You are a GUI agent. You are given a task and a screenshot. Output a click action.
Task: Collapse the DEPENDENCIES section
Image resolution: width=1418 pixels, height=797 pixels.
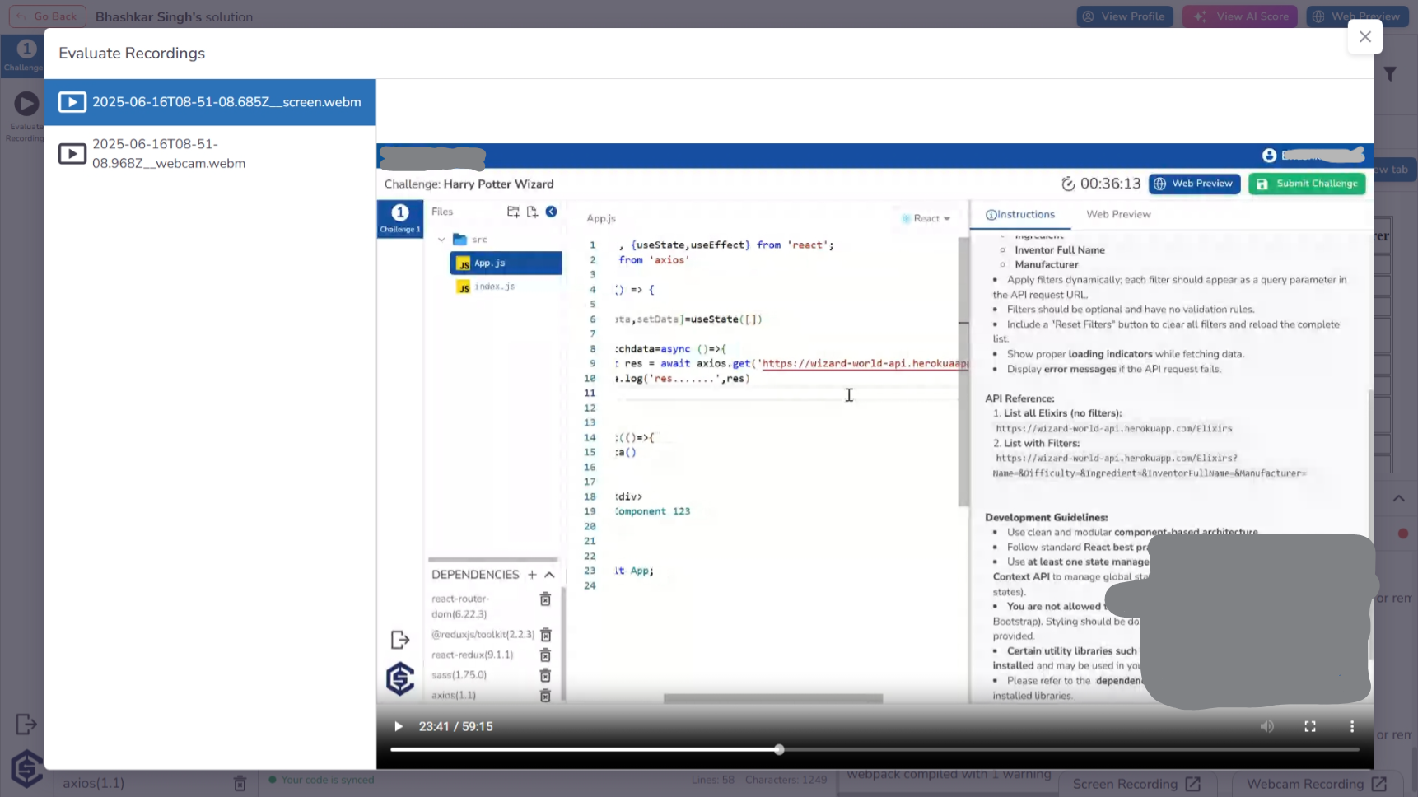pos(550,575)
